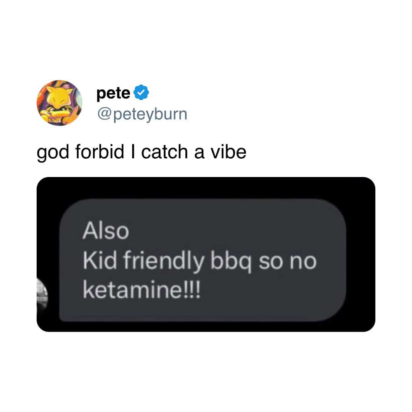Click black strip above the message bubble

206,188
